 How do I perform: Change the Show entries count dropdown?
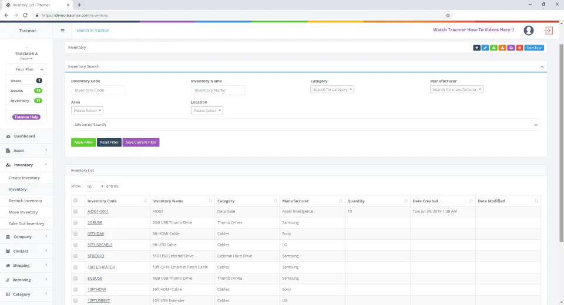click(x=93, y=187)
